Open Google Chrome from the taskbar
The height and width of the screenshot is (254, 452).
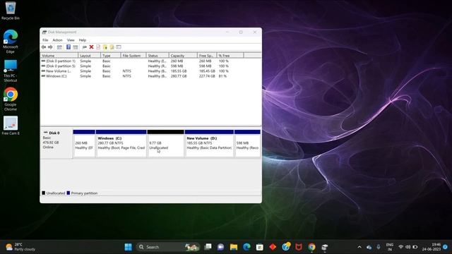click(311, 247)
